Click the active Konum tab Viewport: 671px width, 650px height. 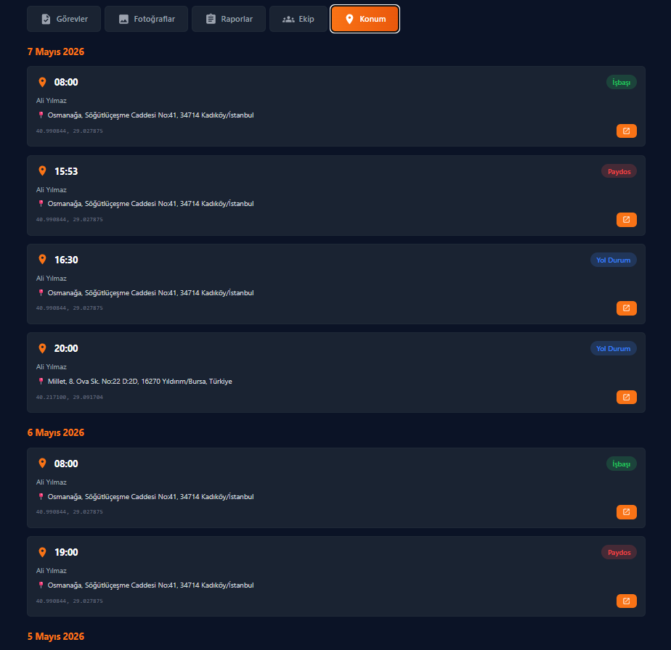tap(365, 19)
